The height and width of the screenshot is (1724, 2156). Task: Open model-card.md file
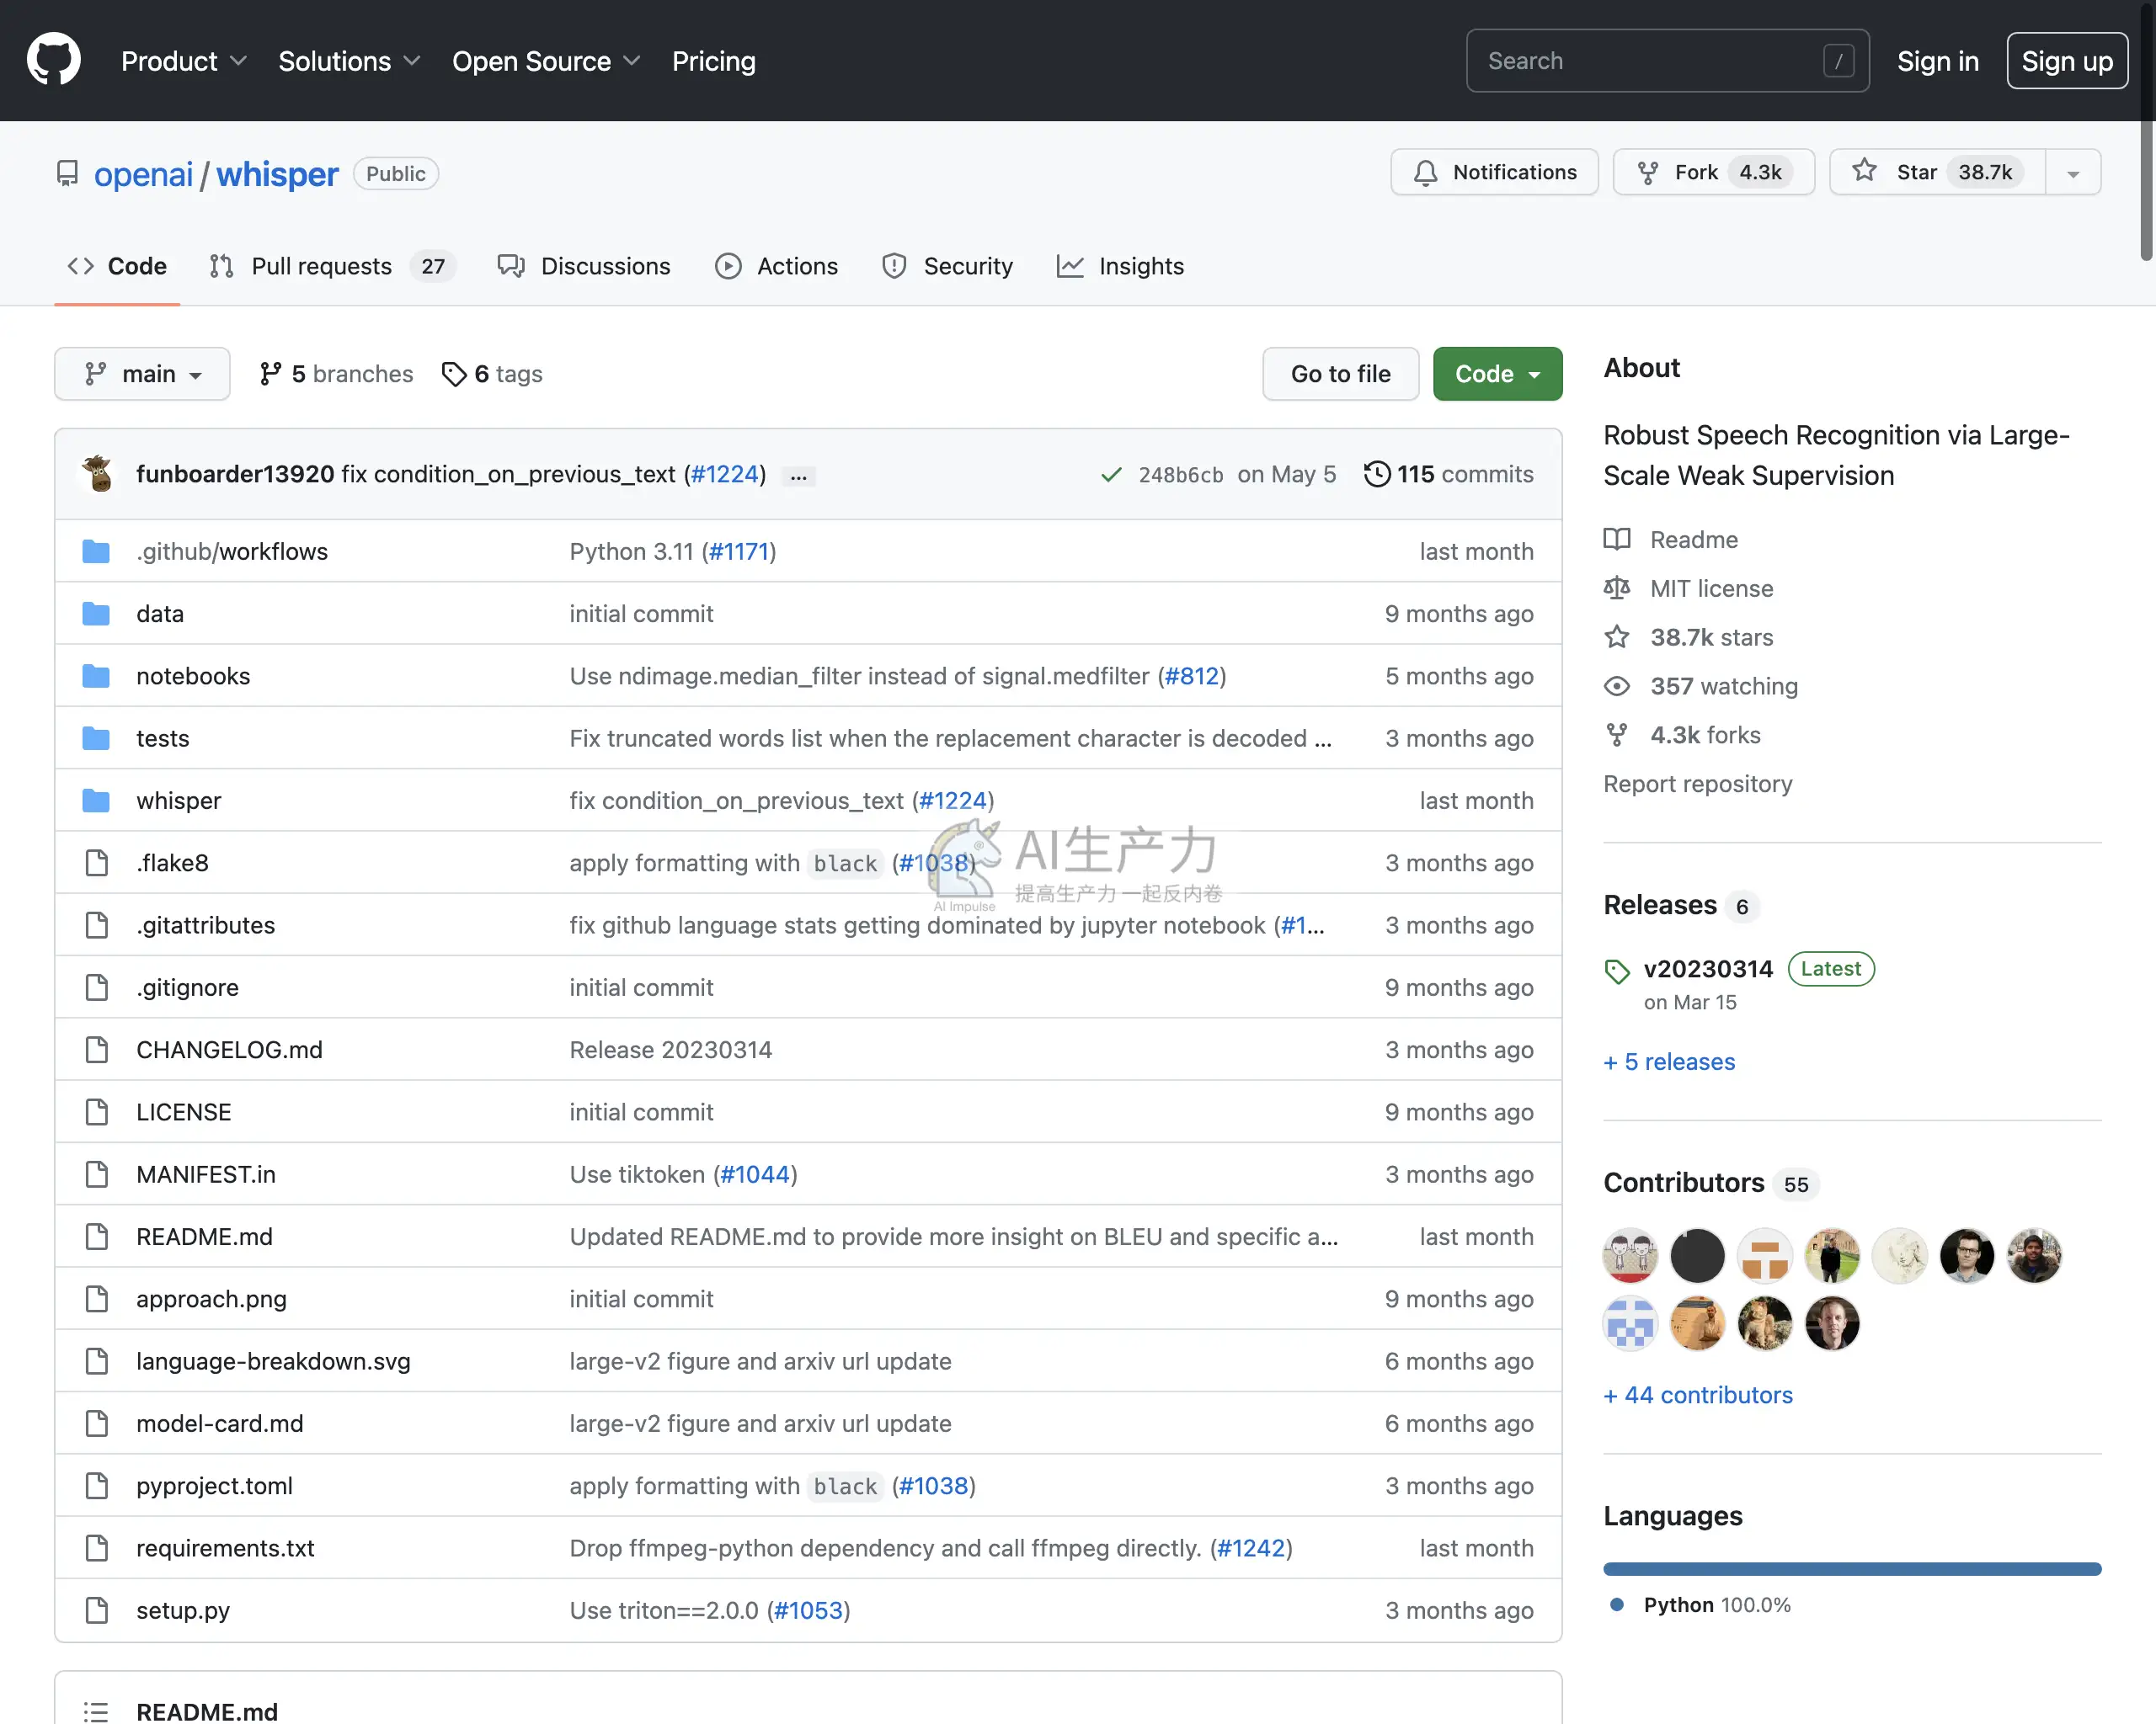click(220, 1423)
